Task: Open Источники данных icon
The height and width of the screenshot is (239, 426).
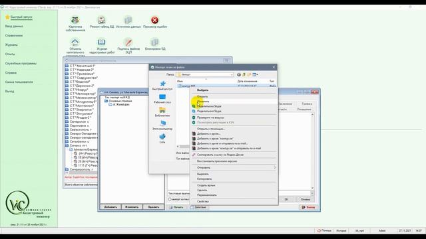Action: [x=128, y=22]
